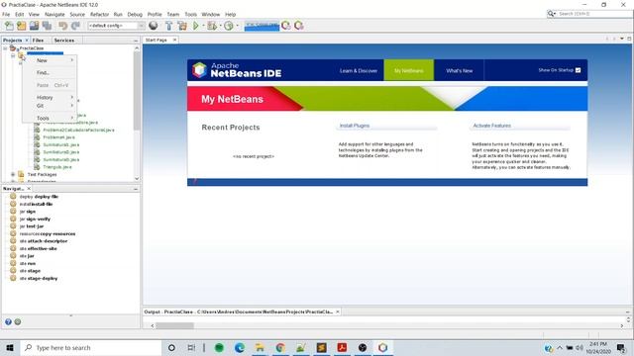Click the Search input field at top right

coord(594,14)
